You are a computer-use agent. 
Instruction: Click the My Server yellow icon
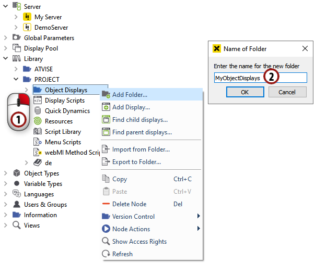click(x=27, y=17)
